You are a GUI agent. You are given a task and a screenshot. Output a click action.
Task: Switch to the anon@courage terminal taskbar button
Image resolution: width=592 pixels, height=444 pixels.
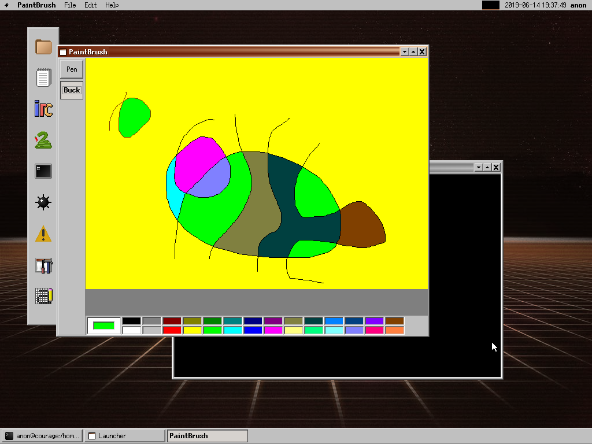click(x=42, y=436)
